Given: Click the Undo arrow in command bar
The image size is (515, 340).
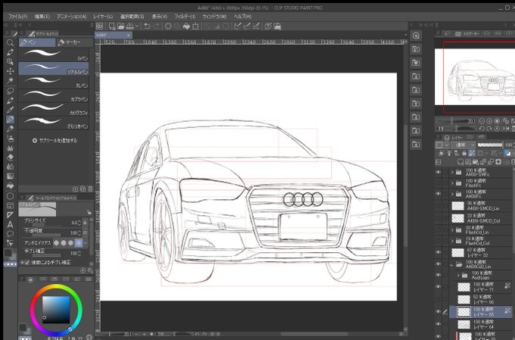Looking at the screenshot, I should [147, 26].
